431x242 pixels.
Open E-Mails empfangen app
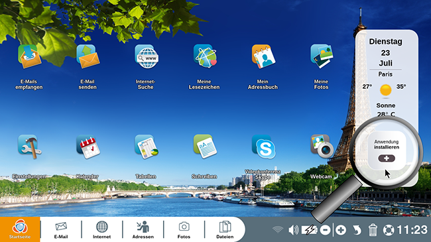[29, 57]
